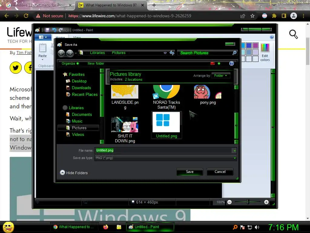Click the refresh icon beside the address bar
310x233 pixels.
tap(172, 53)
